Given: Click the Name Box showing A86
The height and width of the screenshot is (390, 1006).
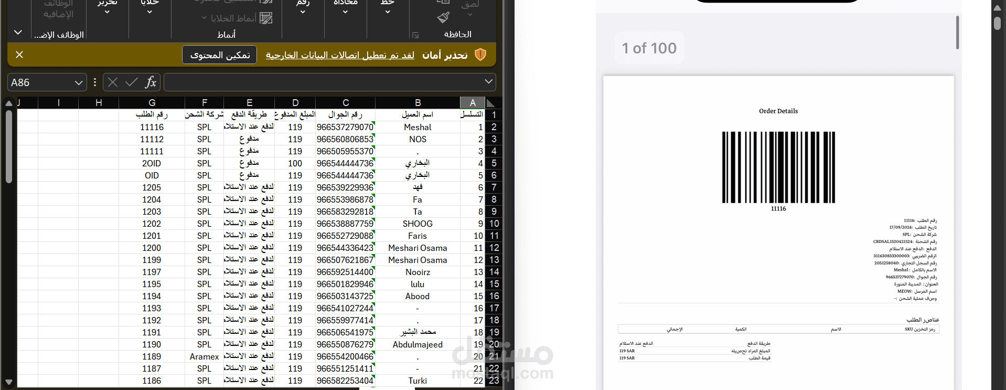Looking at the screenshot, I should coord(40,82).
